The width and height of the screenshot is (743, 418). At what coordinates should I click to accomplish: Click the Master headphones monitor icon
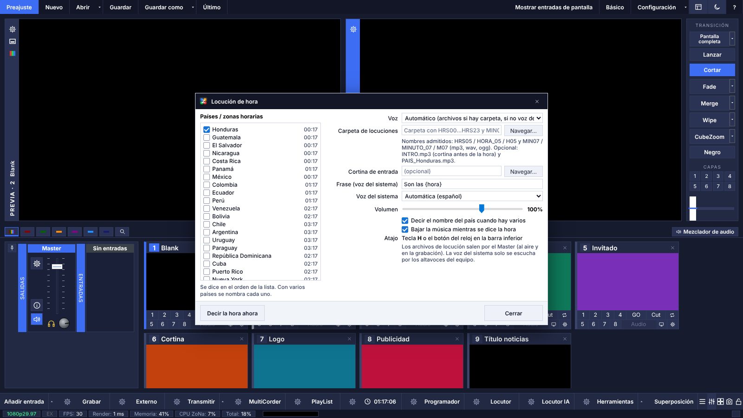(51, 324)
